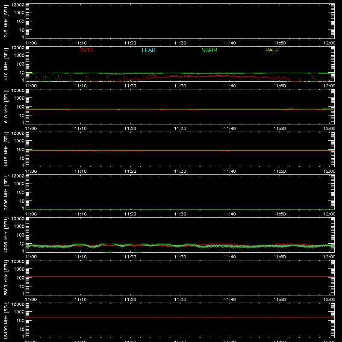
Task: Click the 100 tick on the 4995 MHz axis
Action: 21,235
